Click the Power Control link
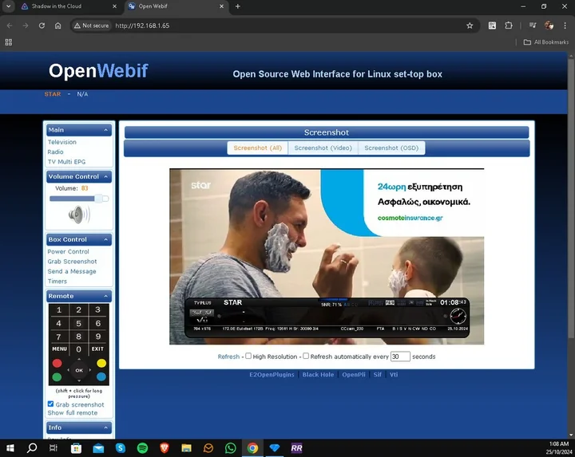Screen dimensions: 575x457 coord(68,251)
